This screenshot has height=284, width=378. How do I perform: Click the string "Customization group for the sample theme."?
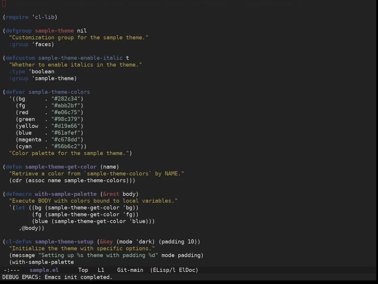tap(79, 38)
